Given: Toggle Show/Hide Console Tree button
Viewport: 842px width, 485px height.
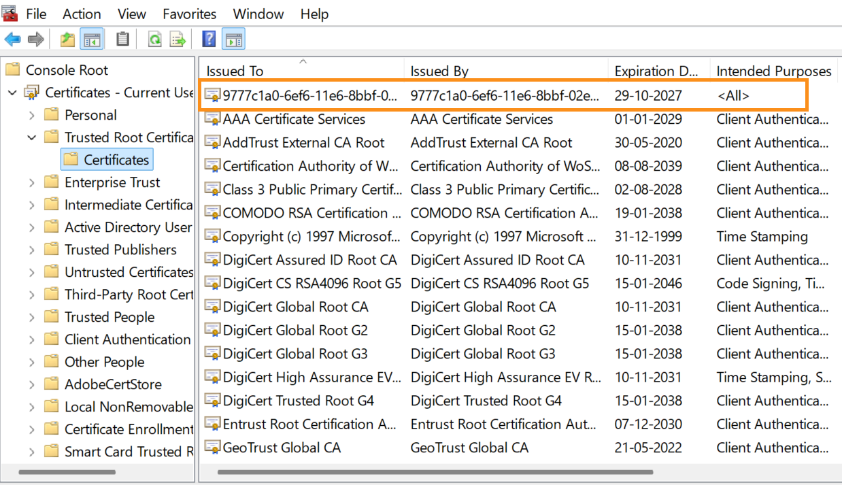Looking at the screenshot, I should tap(91, 39).
